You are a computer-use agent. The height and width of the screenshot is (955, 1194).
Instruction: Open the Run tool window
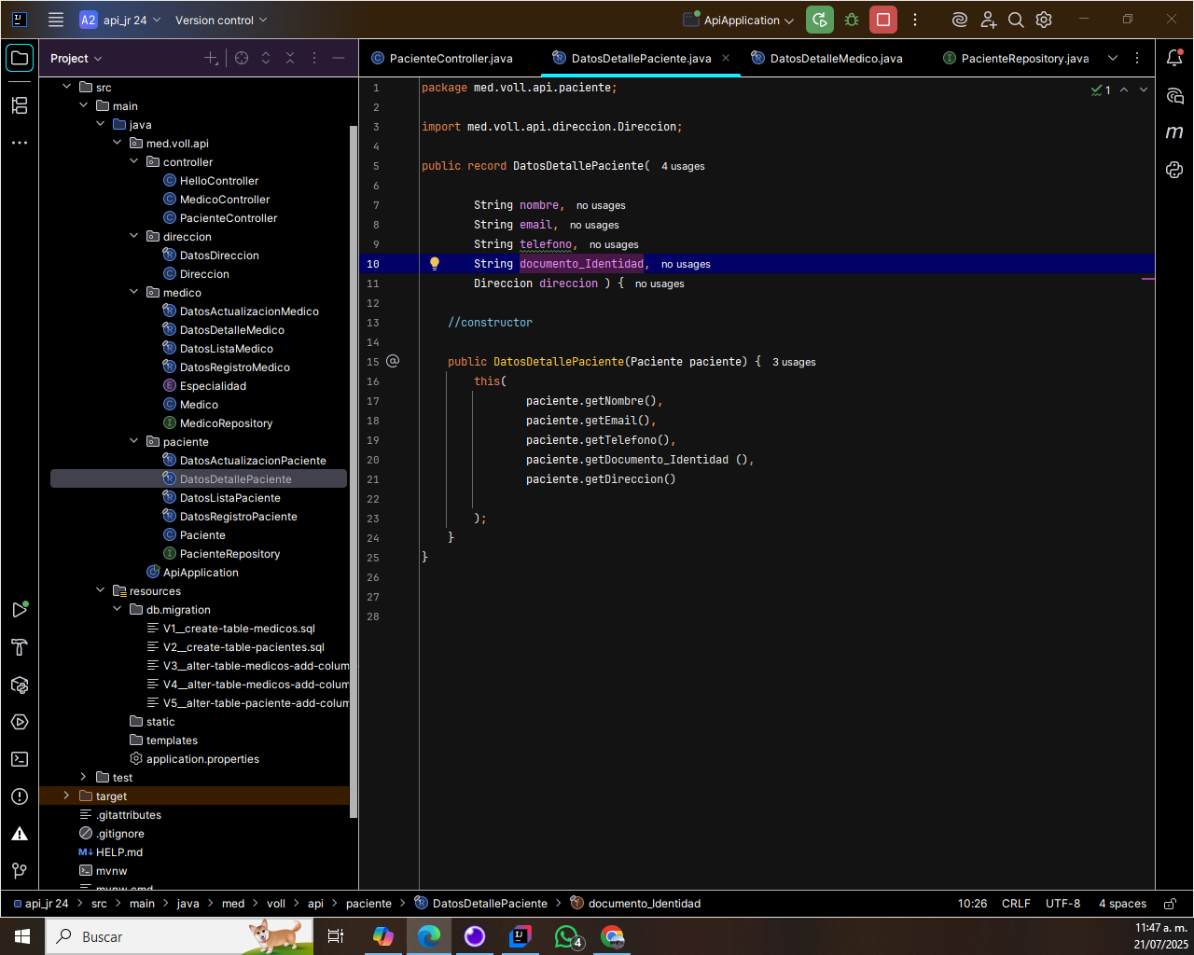[20, 610]
